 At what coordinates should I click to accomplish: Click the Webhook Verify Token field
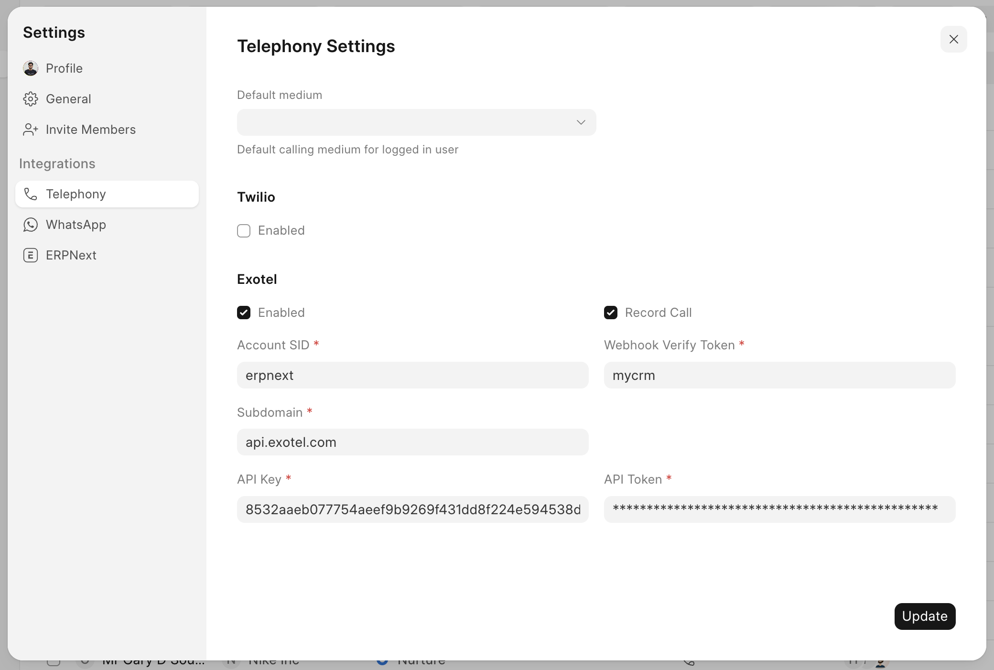pyautogui.click(x=779, y=375)
